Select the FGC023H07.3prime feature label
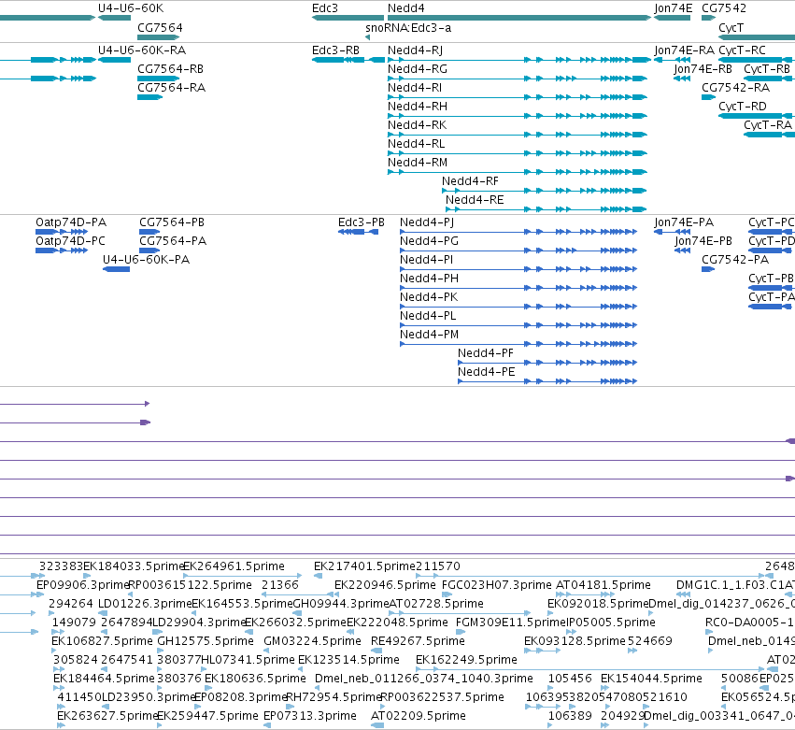This screenshot has width=795, height=730. tap(496, 585)
